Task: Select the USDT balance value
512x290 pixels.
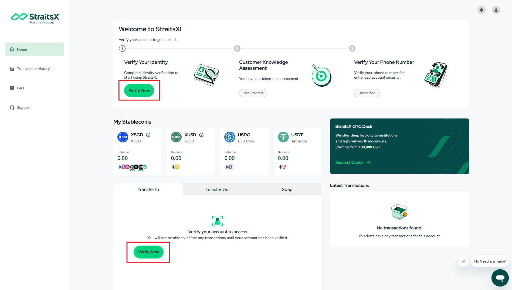Action: pos(283,158)
